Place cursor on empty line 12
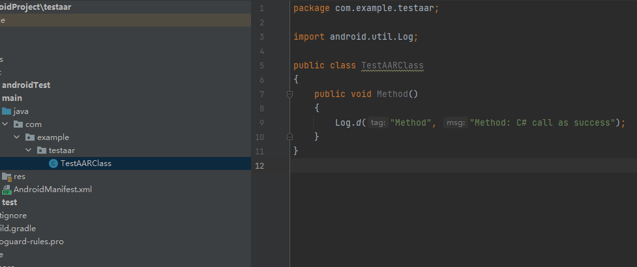Image resolution: width=637 pixels, height=267 pixels. click(463, 165)
